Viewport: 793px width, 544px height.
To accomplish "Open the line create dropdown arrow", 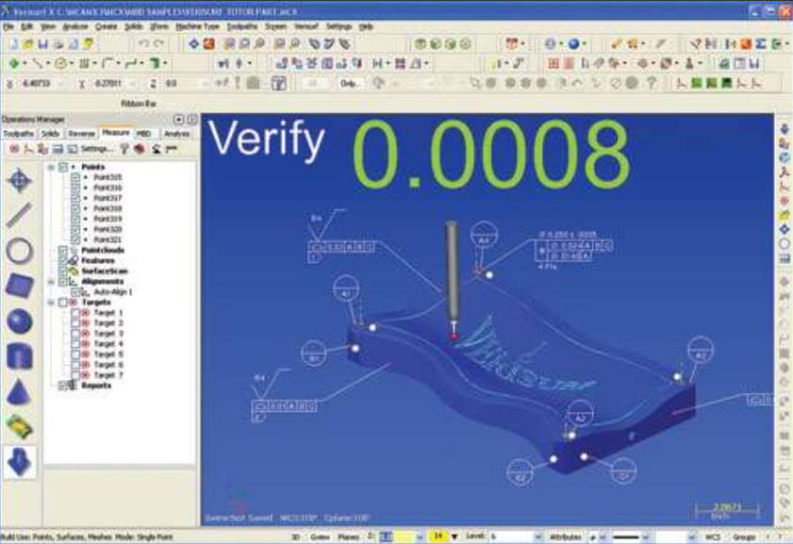I will click(48, 64).
